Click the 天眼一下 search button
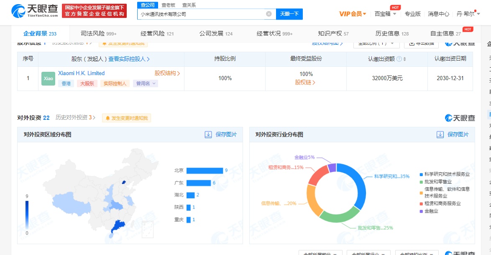The image size is (491, 255). (x=289, y=14)
